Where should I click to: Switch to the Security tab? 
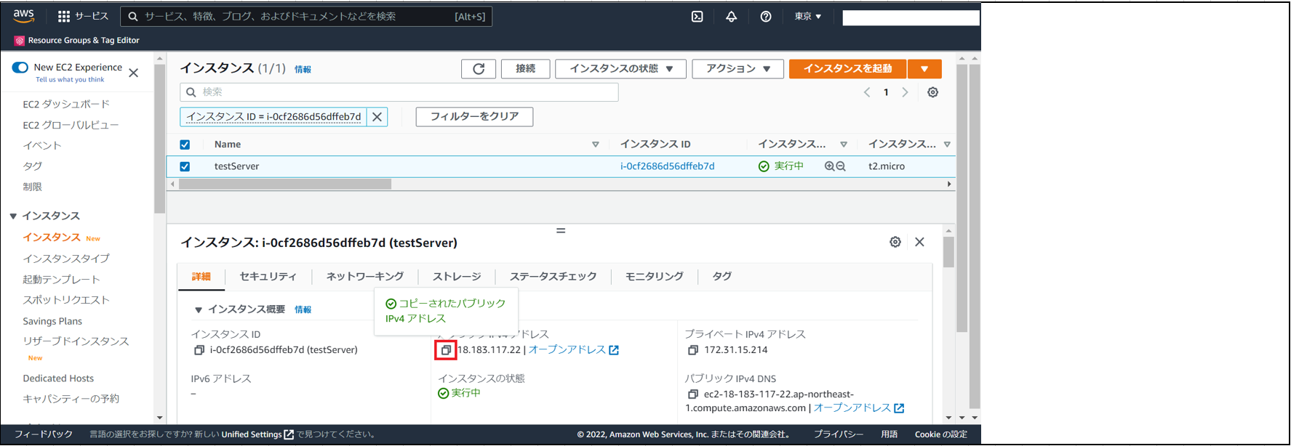point(268,277)
